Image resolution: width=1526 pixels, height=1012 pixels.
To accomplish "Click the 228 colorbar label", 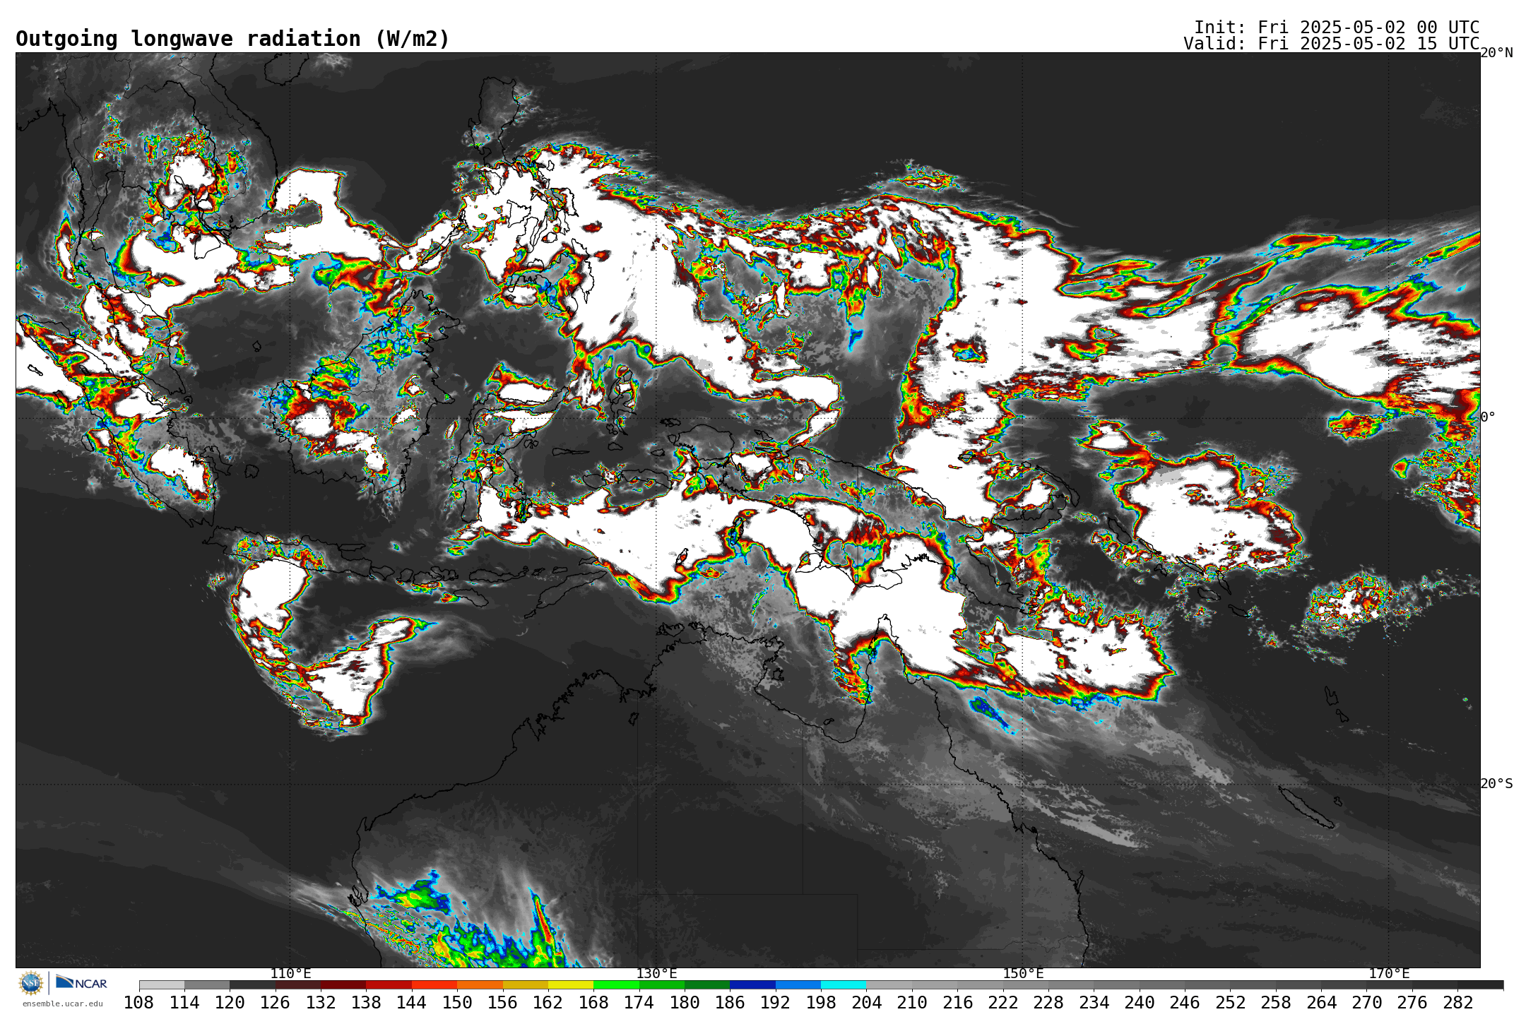I will pos(1048,1003).
